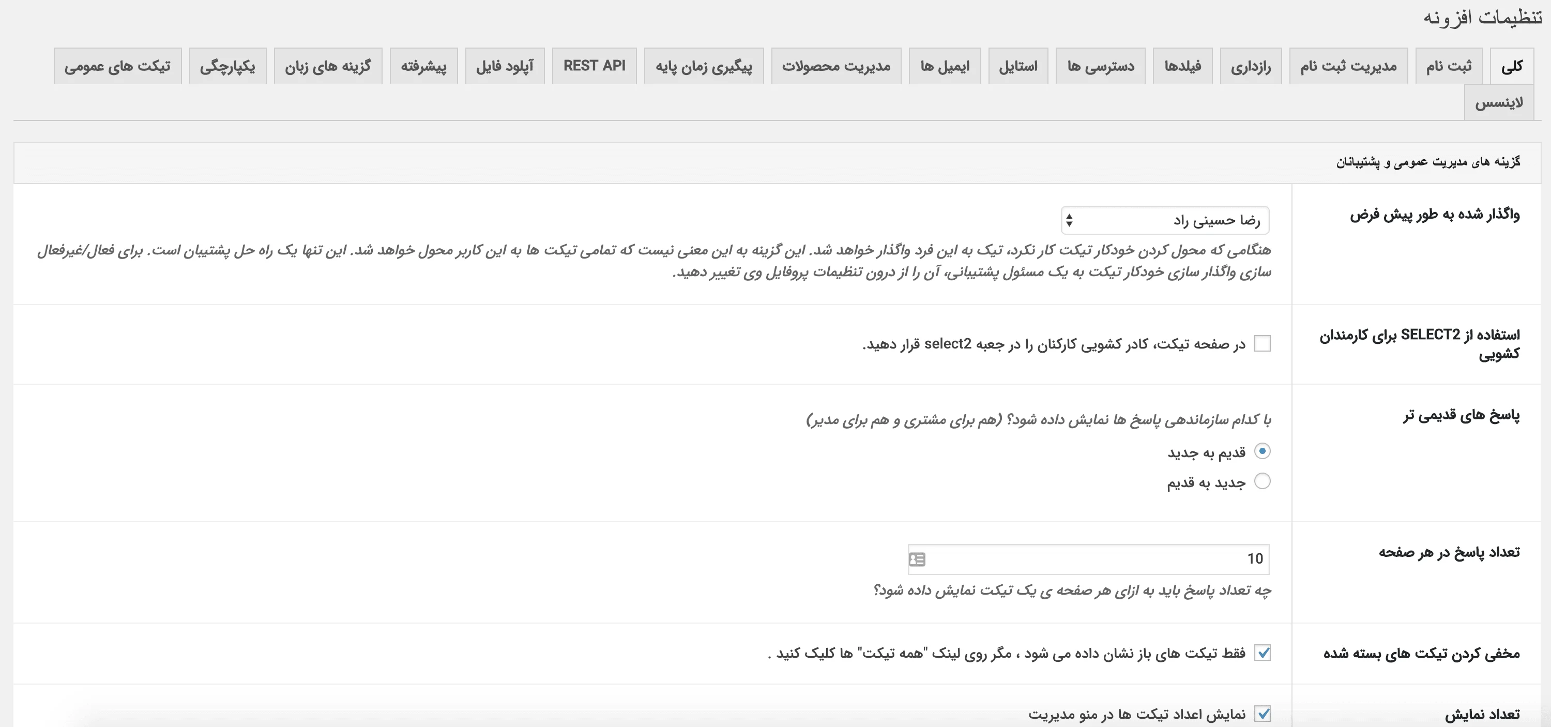Screen dimensions: 1551x727
Task: Click the استفاده از SELECT2 برای کارمندان کشویی label
Action: [x=1419, y=344]
